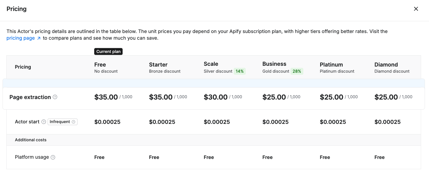The height and width of the screenshot is (172, 429).
Task: Click the 14% Silver discount badge
Action: pyautogui.click(x=240, y=71)
